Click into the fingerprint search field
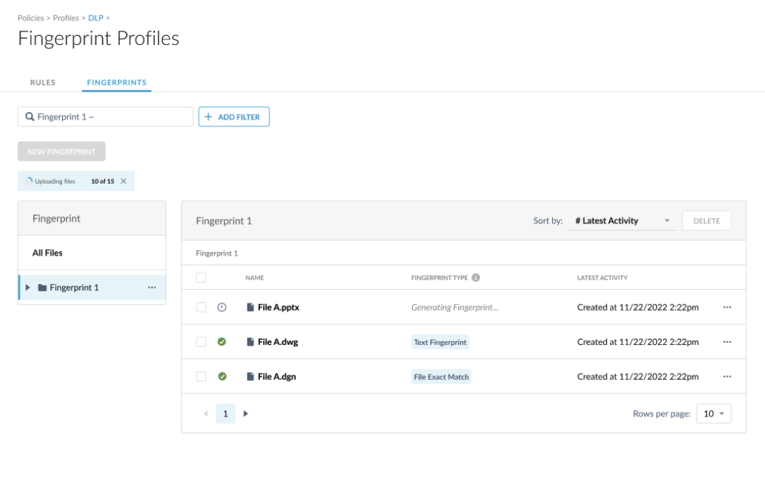This screenshot has height=501, width=765. click(x=106, y=117)
